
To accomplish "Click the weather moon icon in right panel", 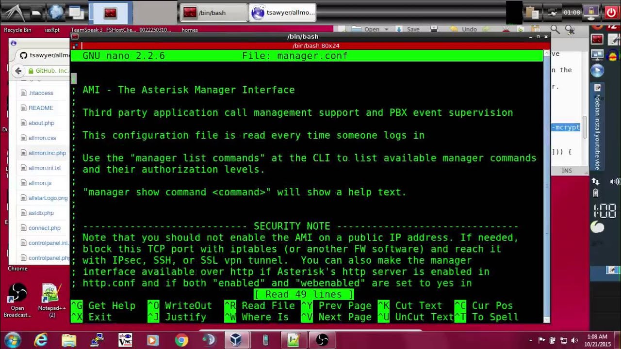I will tap(597, 227).
